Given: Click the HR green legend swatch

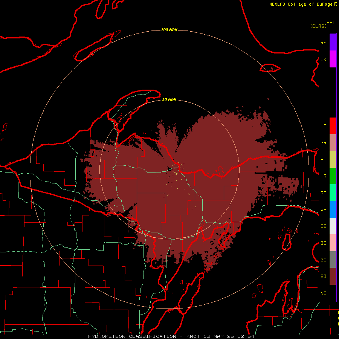Looking at the screenshot, I should point(333,176).
